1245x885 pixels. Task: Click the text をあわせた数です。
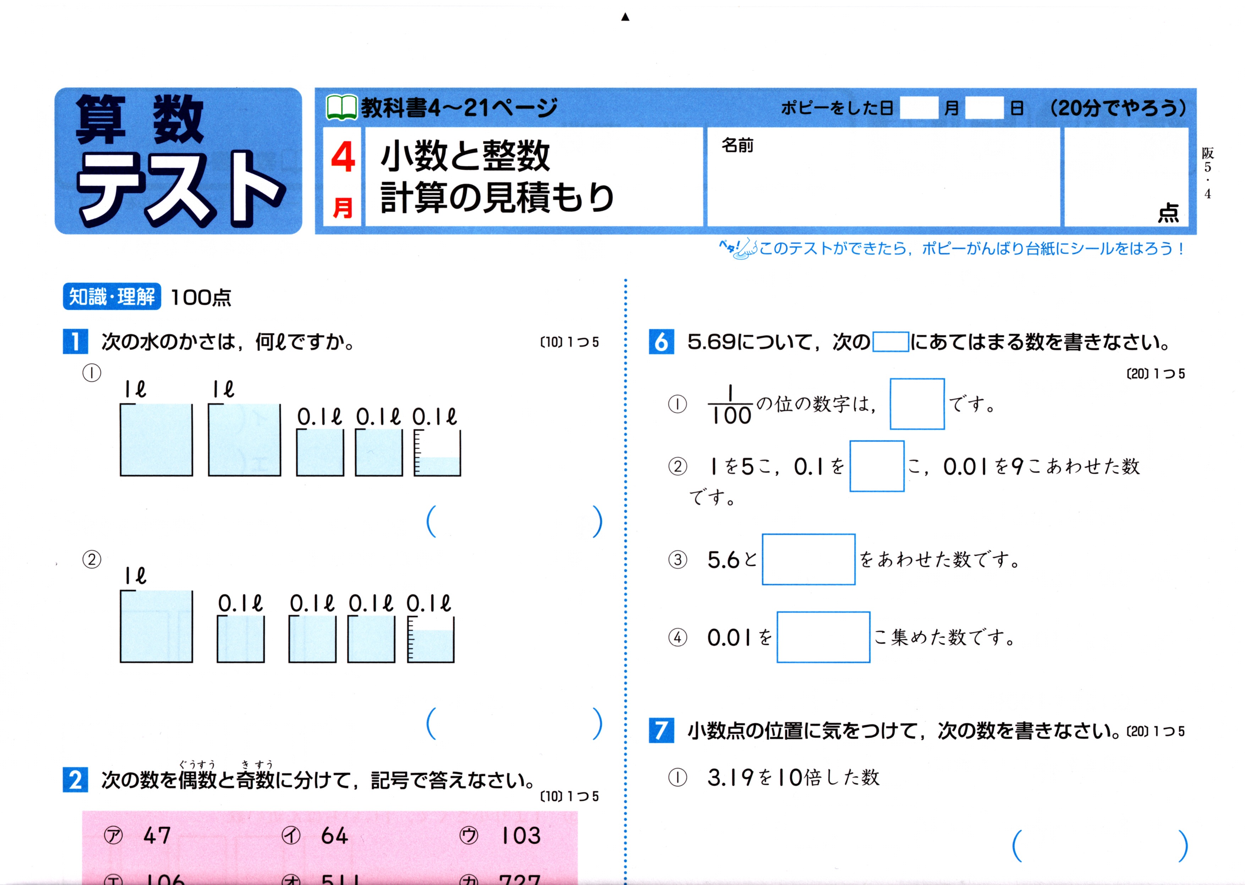pyautogui.click(x=940, y=560)
